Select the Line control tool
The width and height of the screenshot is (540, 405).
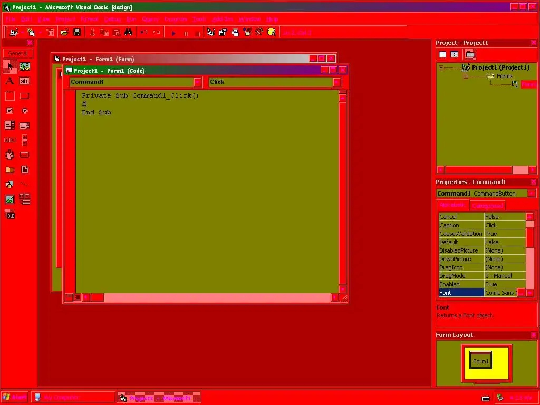[24, 185]
